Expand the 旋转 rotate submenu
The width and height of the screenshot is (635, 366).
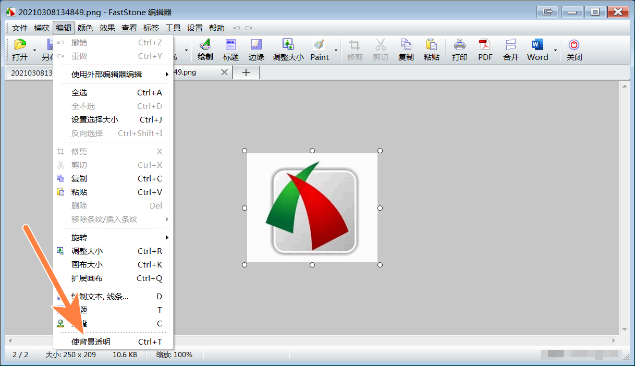click(113, 237)
